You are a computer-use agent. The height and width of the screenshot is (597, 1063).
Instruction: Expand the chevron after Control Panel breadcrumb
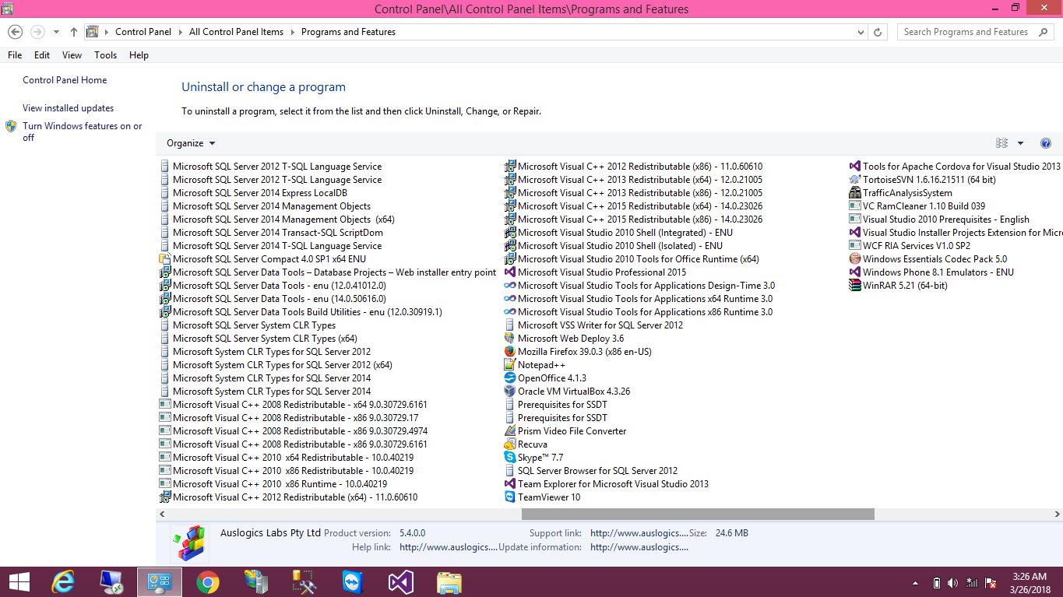click(x=181, y=32)
